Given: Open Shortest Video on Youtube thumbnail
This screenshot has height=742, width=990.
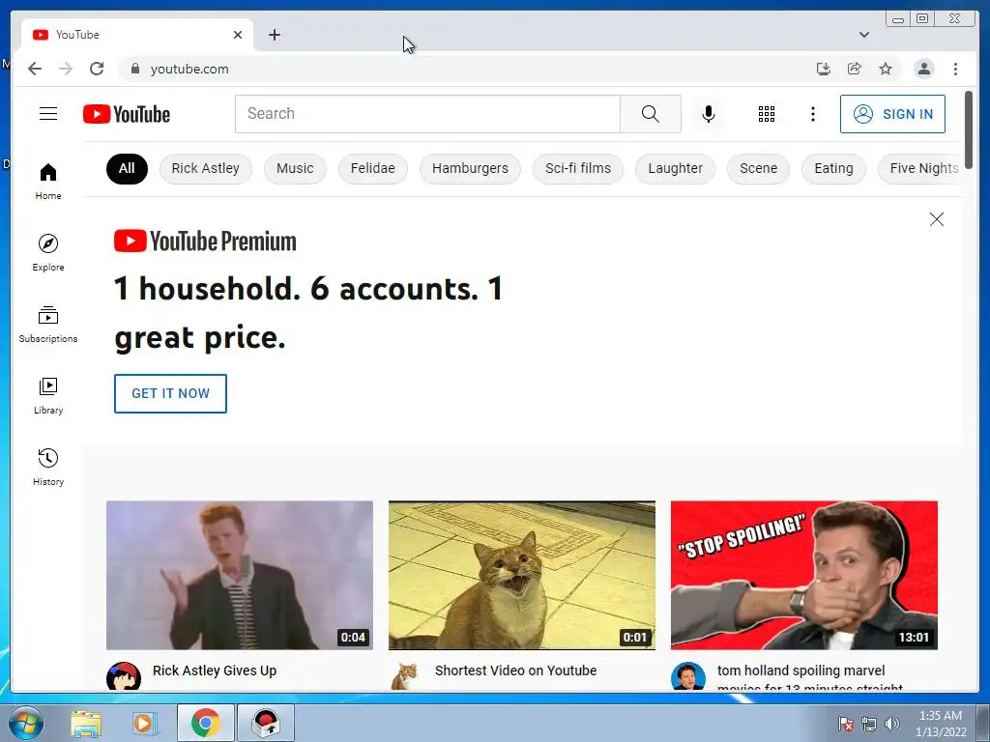Looking at the screenshot, I should [521, 576].
